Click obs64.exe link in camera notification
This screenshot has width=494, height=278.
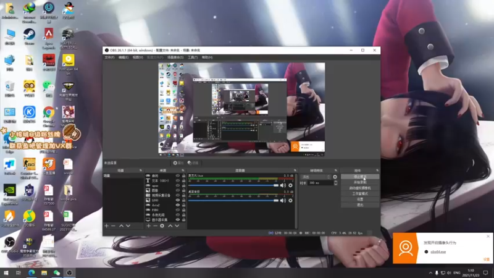coord(438,252)
